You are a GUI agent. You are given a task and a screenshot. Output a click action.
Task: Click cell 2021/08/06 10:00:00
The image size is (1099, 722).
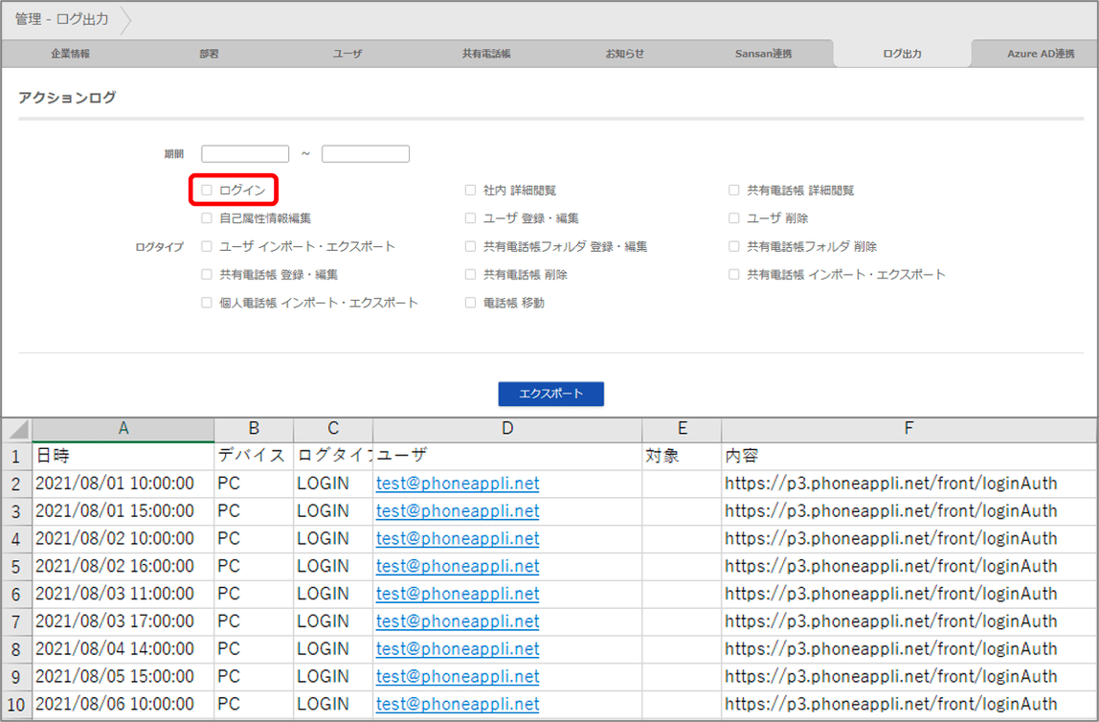point(123,705)
